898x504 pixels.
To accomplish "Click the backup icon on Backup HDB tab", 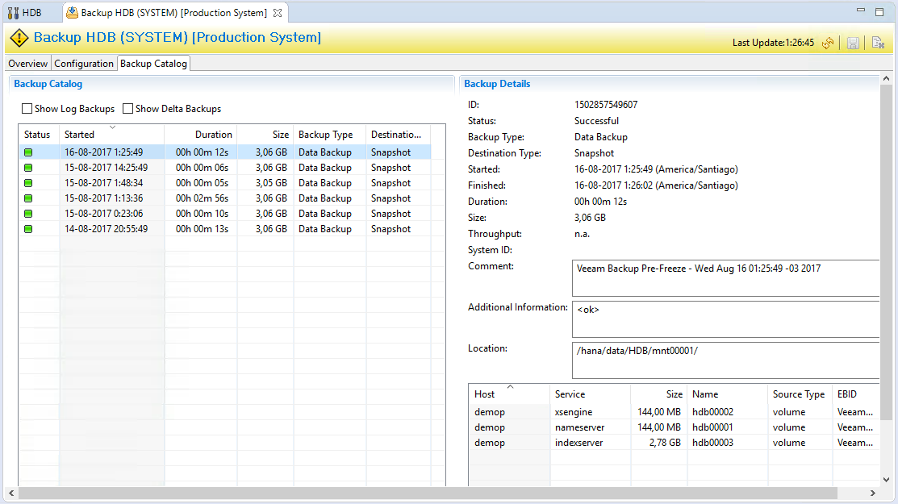I will coord(72,13).
